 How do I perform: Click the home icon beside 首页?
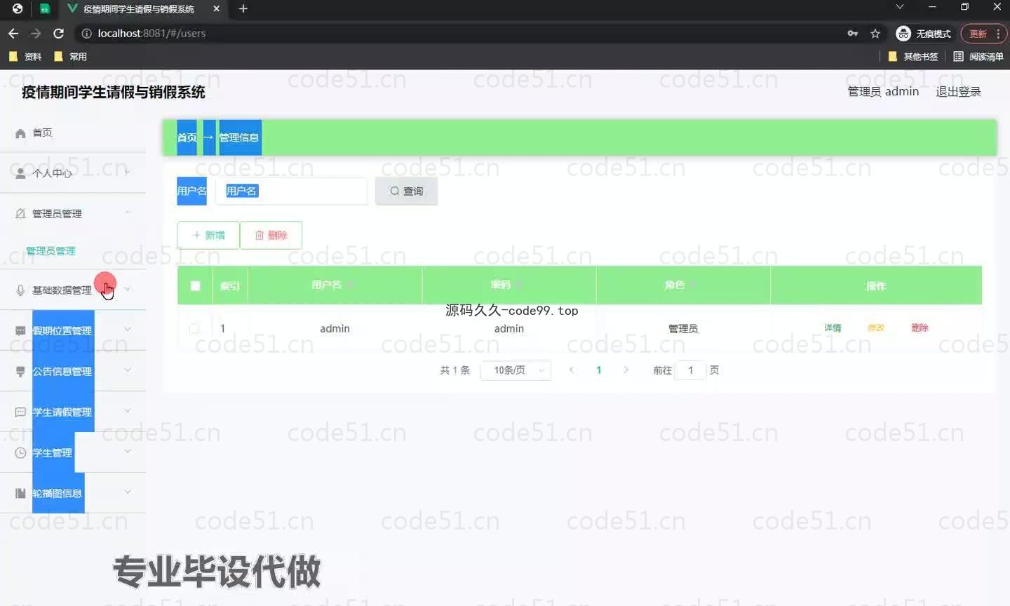pyautogui.click(x=20, y=133)
